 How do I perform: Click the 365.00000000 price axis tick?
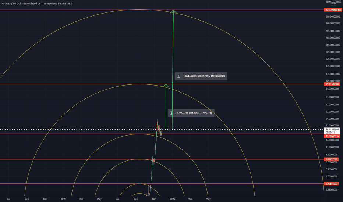point(333,45)
